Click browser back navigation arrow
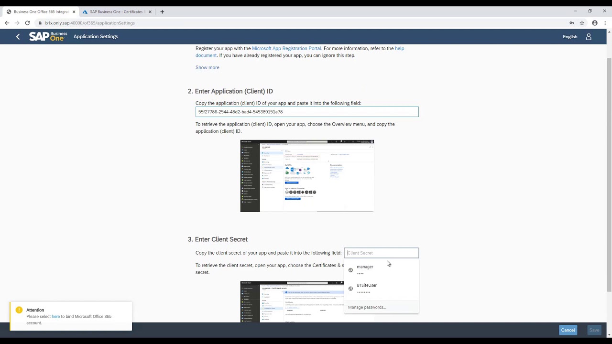612x344 pixels. coord(7,23)
